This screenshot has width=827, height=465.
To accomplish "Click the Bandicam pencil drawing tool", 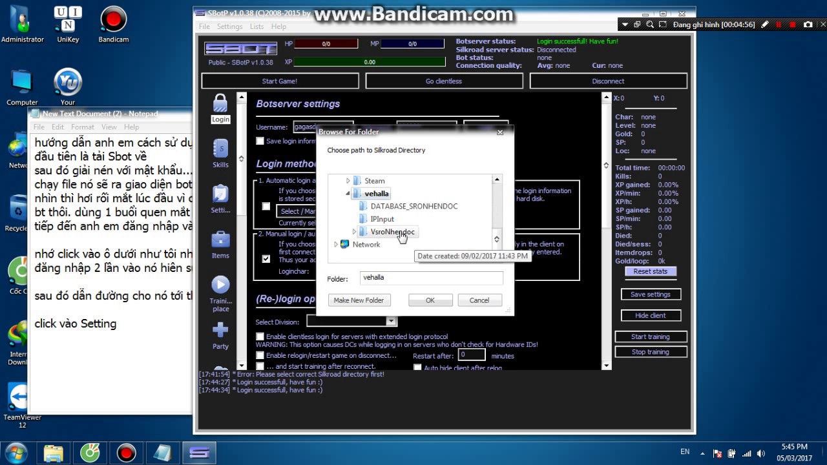I will click(x=765, y=25).
